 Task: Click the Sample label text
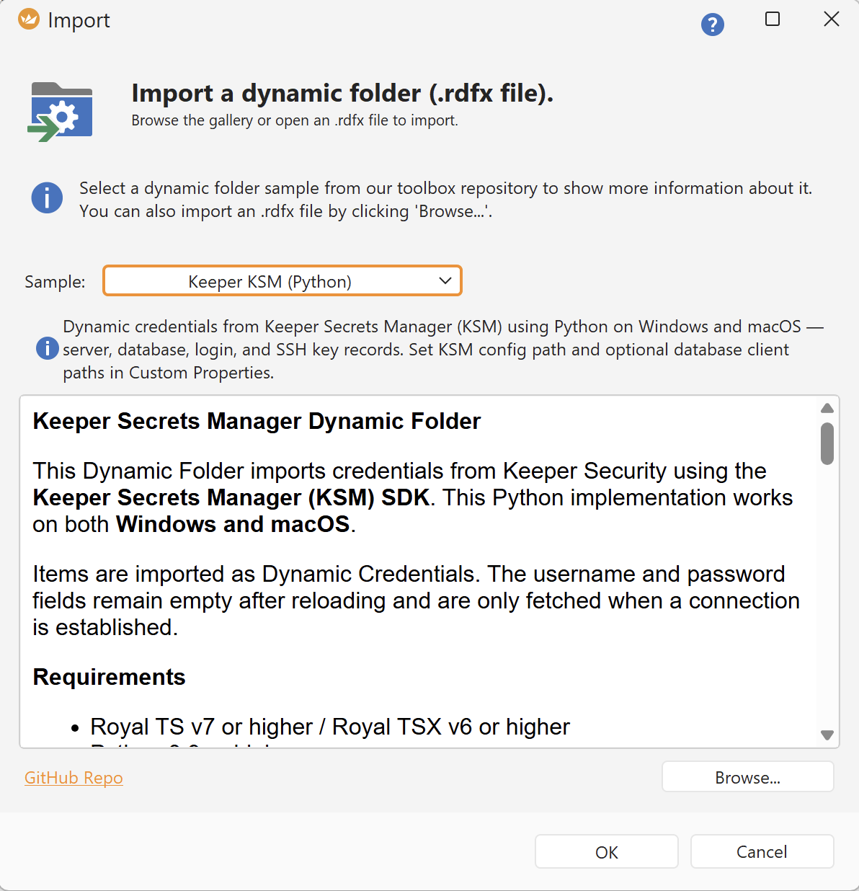(x=55, y=282)
